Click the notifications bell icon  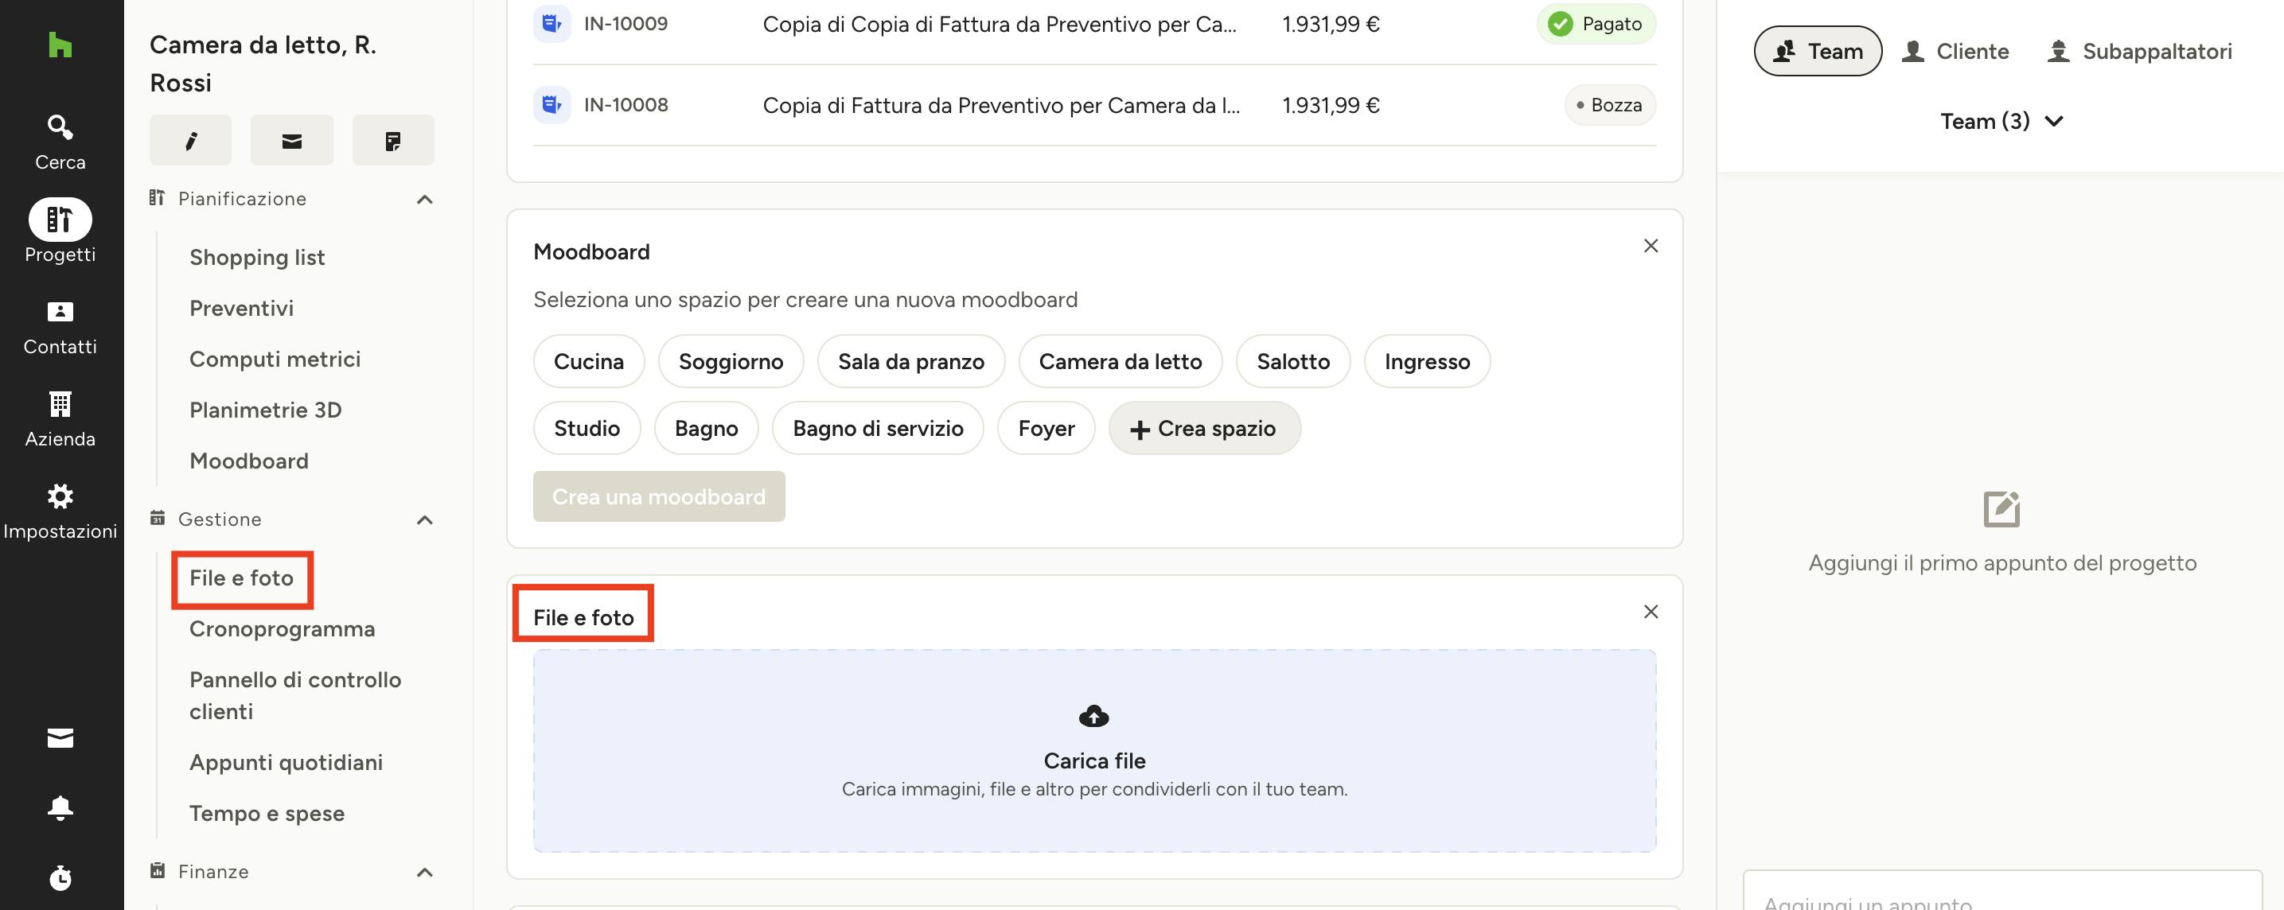pyautogui.click(x=60, y=807)
